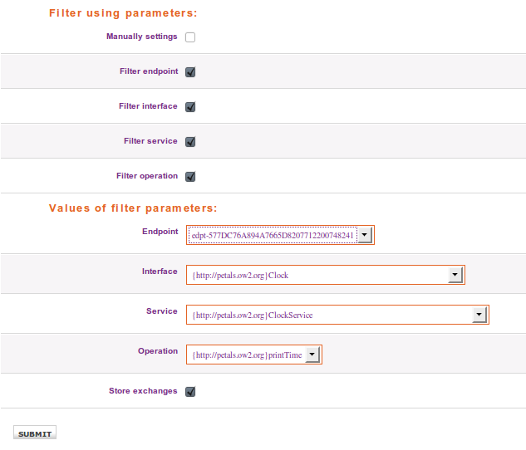
Task: Click the 'Filter using parameters:' heading
Action: 123,13
